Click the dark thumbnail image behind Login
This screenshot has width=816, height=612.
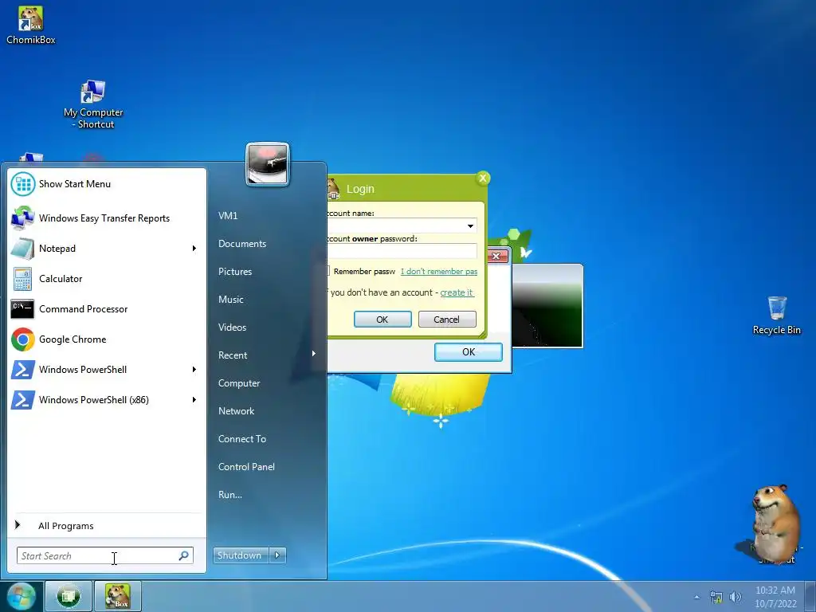547,306
